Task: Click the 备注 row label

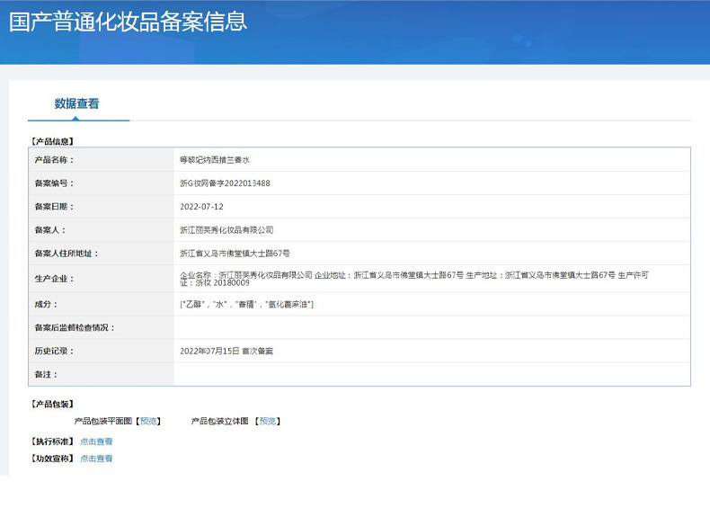Action: click(x=46, y=375)
